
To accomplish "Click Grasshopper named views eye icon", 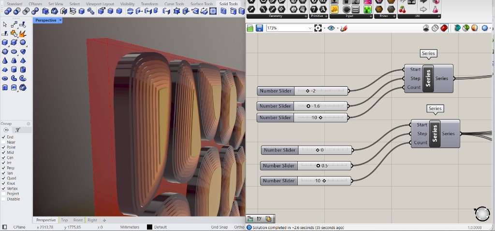I will coord(331,28).
